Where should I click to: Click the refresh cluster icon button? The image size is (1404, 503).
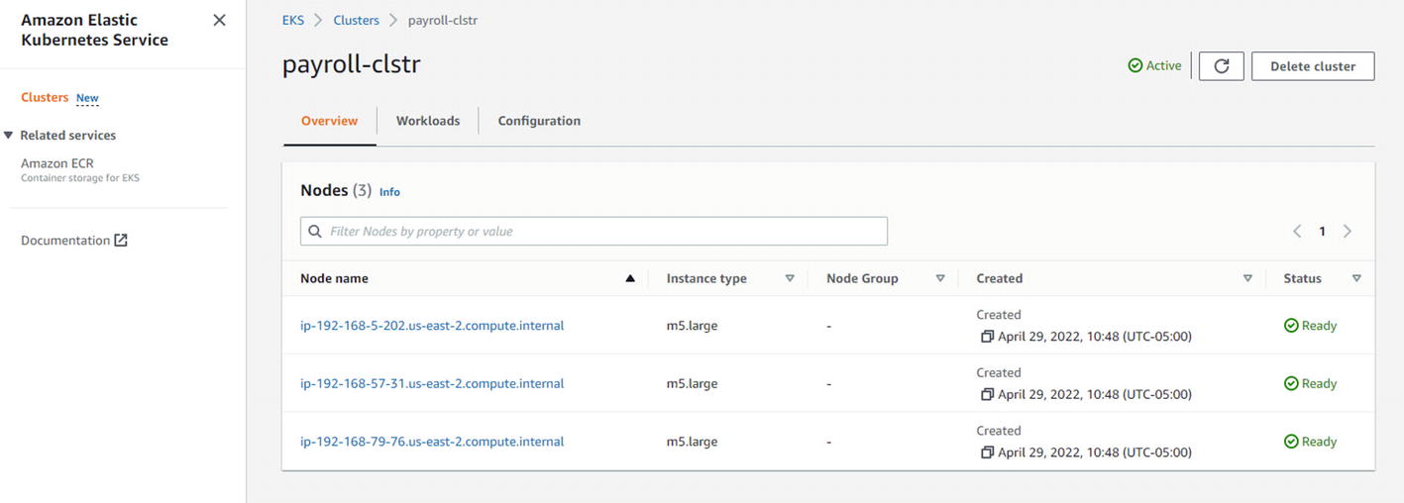pos(1221,66)
